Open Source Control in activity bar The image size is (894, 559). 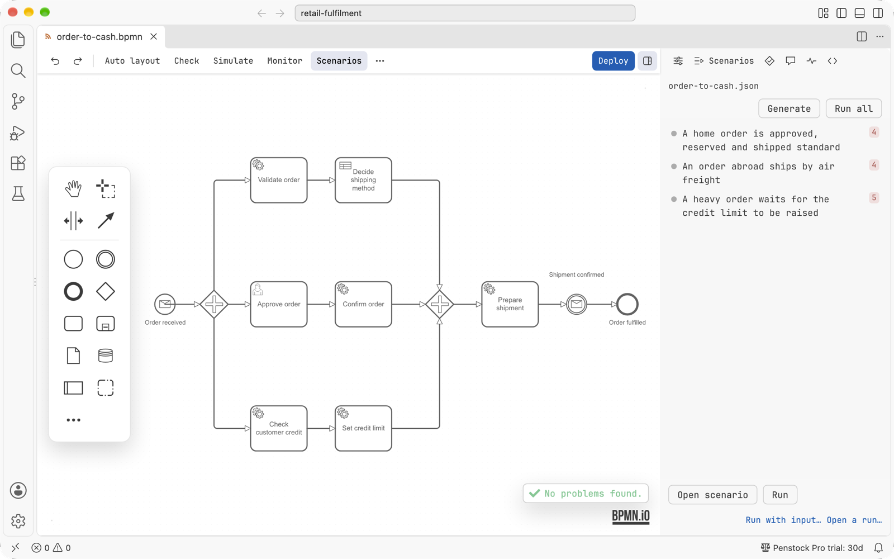click(18, 101)
